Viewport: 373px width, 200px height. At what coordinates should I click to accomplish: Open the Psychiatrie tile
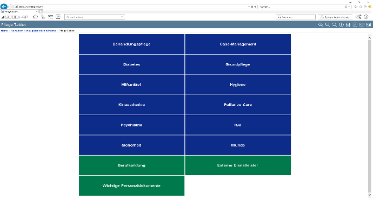pyautogui.click(x=131, y=125)
